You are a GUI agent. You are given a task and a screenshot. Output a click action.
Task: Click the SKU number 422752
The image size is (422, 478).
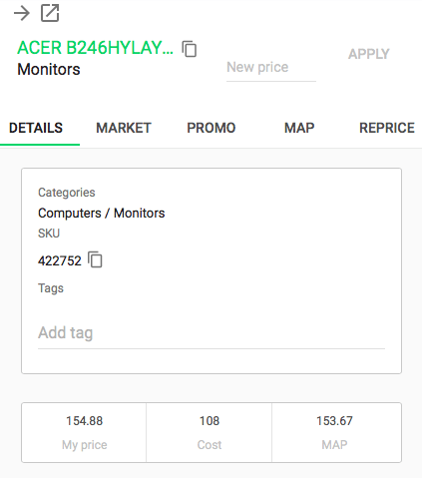tap(60, 260)
